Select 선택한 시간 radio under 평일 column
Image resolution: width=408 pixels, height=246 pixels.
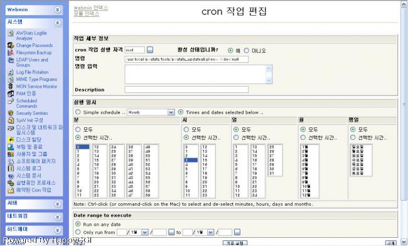(353, 137)
